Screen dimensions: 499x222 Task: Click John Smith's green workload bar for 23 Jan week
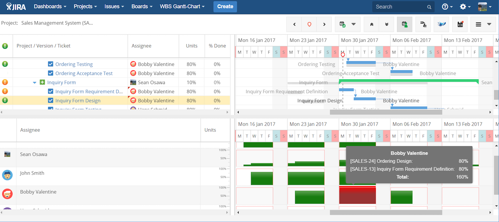306,178
